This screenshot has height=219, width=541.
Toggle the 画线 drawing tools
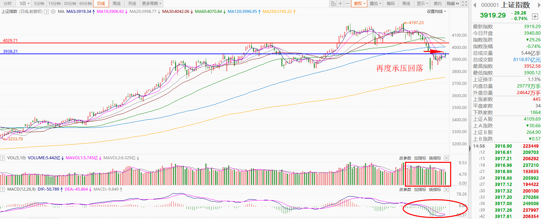click(x=406, y=4)
